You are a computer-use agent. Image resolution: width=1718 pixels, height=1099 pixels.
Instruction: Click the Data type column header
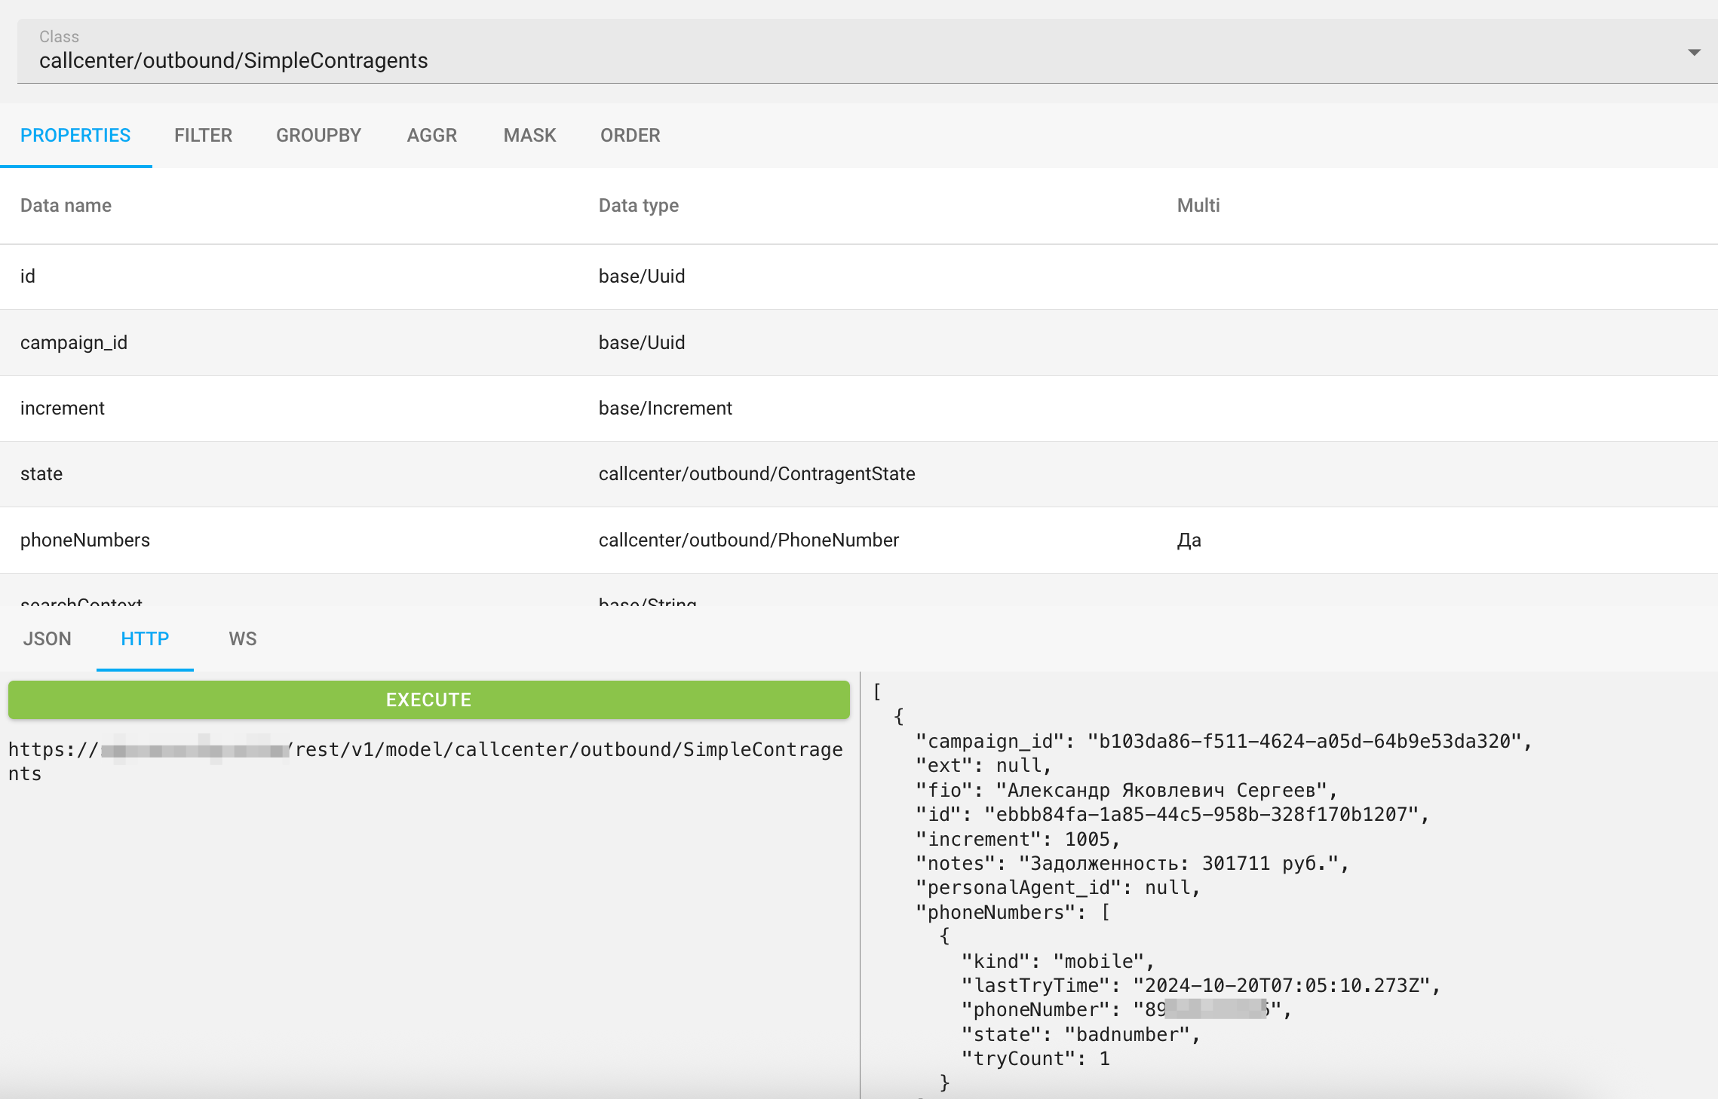coord(638,206)
